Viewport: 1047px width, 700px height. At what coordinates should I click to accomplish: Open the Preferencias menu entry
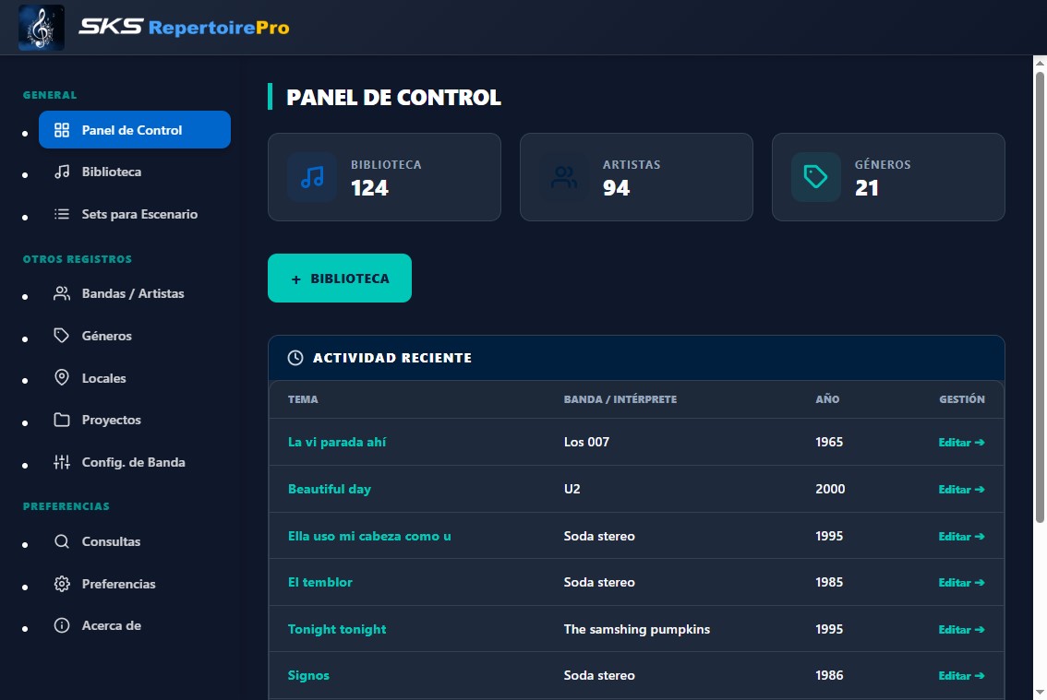pos(119,583)
